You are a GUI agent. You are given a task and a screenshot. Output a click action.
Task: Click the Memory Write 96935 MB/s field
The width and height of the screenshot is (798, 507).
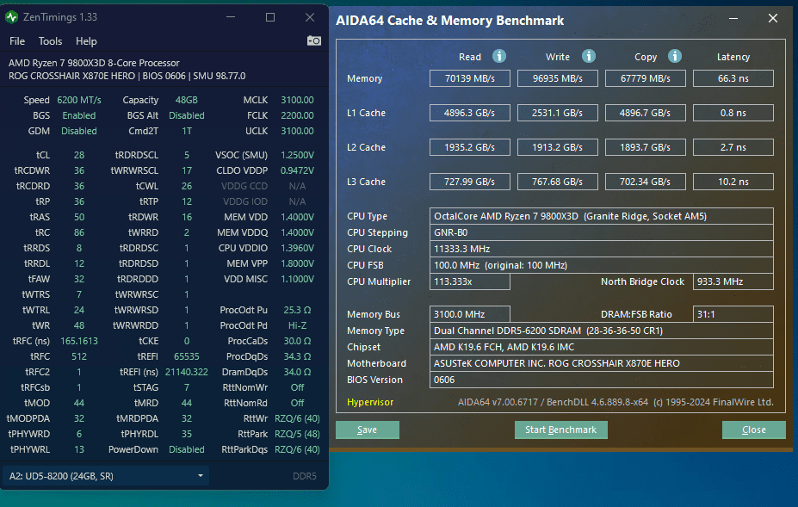557,78
